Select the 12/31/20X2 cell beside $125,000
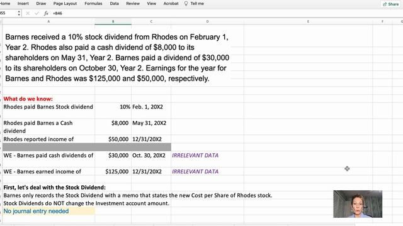This screenshot has height=226, width=403. [151, 171]
